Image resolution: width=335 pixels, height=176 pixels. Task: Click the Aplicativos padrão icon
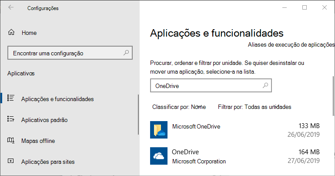coord(11,119)
